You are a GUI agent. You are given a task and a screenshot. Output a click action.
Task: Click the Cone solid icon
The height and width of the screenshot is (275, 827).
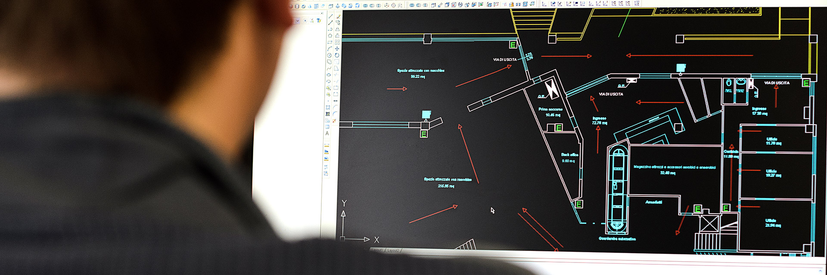click(x=309, y=6)
